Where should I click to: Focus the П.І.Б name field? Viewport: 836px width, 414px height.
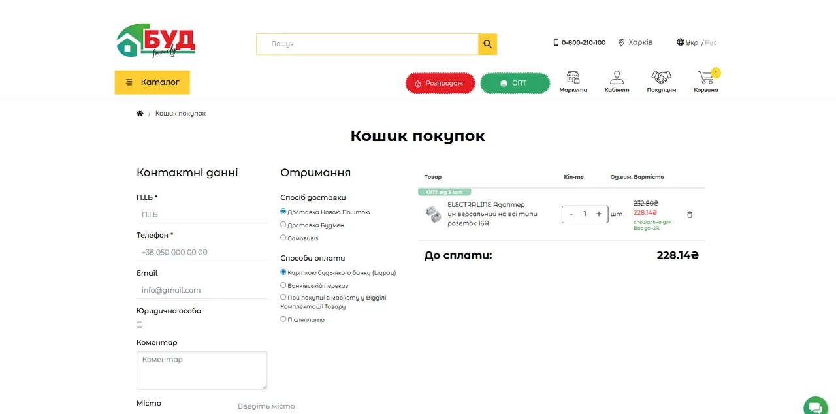coord(202,214)
